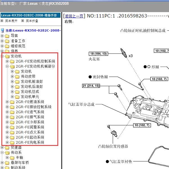Expand the 发动机后油封 node
This screenshot has height=169, width=169.
(12, 86)
